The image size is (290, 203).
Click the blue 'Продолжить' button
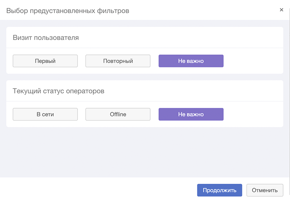pyautogui.click(x=220, y=190)
